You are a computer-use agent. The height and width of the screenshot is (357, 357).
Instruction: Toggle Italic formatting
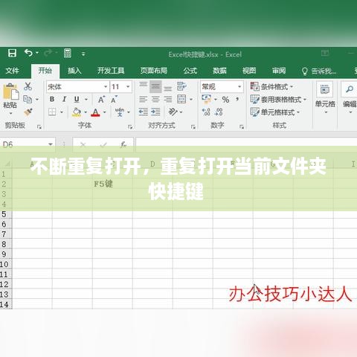click(x=64, y=100)
